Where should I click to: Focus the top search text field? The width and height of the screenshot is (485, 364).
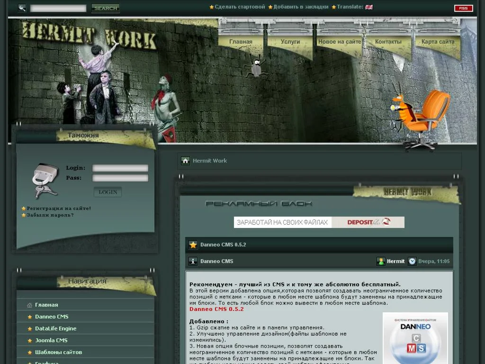(58, 8)
